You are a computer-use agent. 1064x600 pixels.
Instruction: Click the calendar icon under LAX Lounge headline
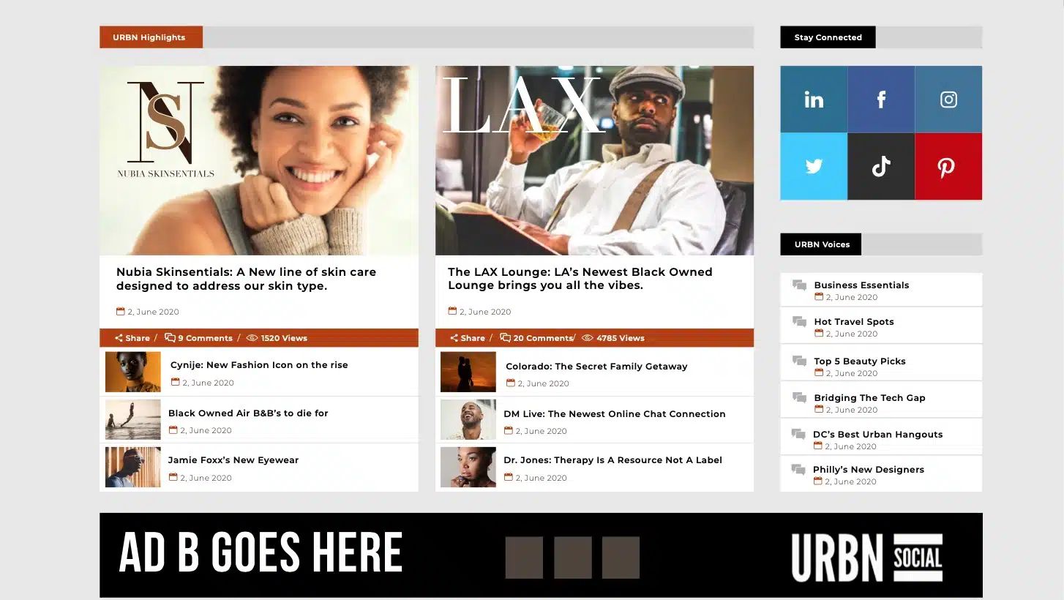(452, 312)
